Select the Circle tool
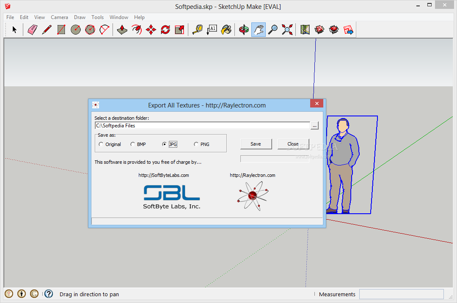 pyautogui.click(x=76, y=30)
